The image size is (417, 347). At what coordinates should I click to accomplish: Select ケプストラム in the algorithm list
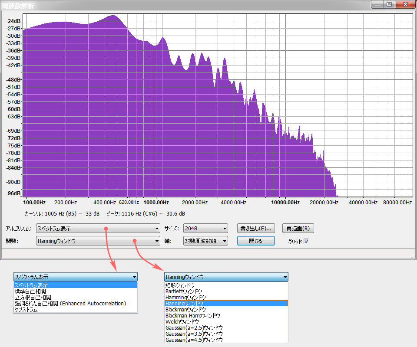(x=76, y=310)
